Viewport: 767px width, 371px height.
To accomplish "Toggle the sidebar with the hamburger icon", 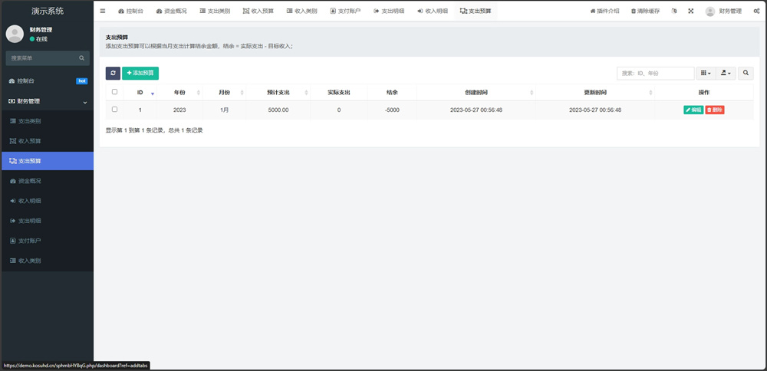I will click(103, 11).
